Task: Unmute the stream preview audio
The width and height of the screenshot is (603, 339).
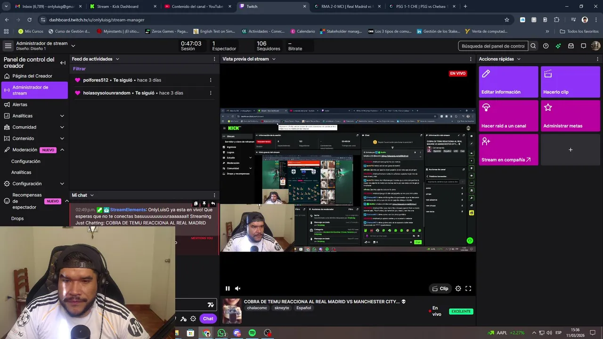Action: point(238,289)
